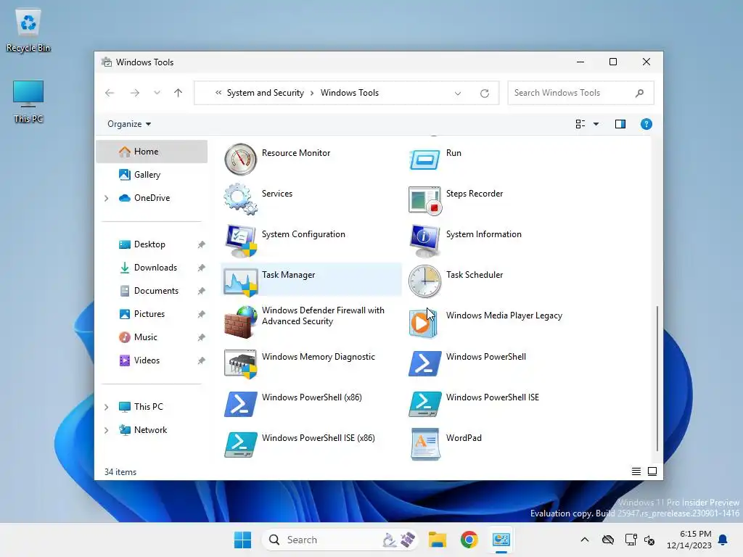743x557 pixels.
Task: Select the WordPad icon
Action: tap(424, 445)
